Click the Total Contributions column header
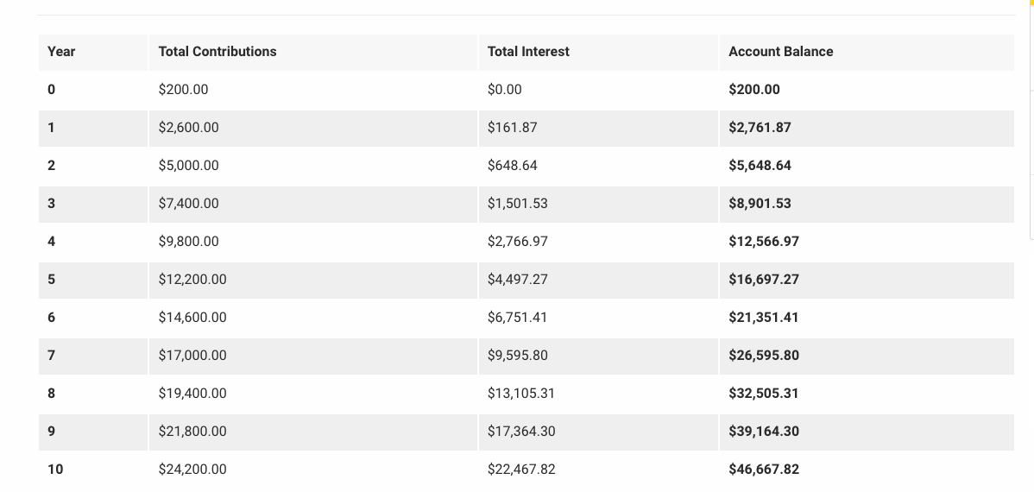Viewport: 1034px width, 492px height. point(218,52)
